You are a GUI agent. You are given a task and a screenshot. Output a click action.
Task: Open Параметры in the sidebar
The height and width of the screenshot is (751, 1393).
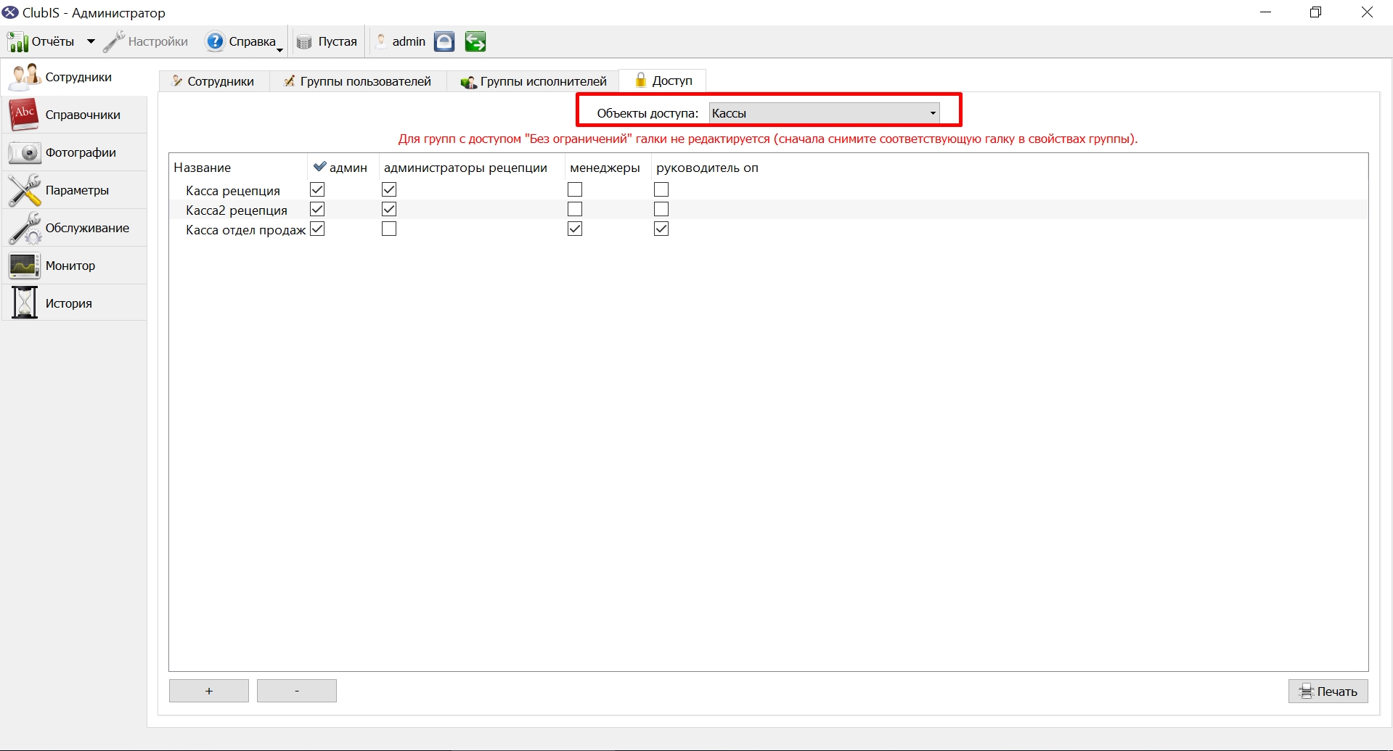tap(74, 190)
